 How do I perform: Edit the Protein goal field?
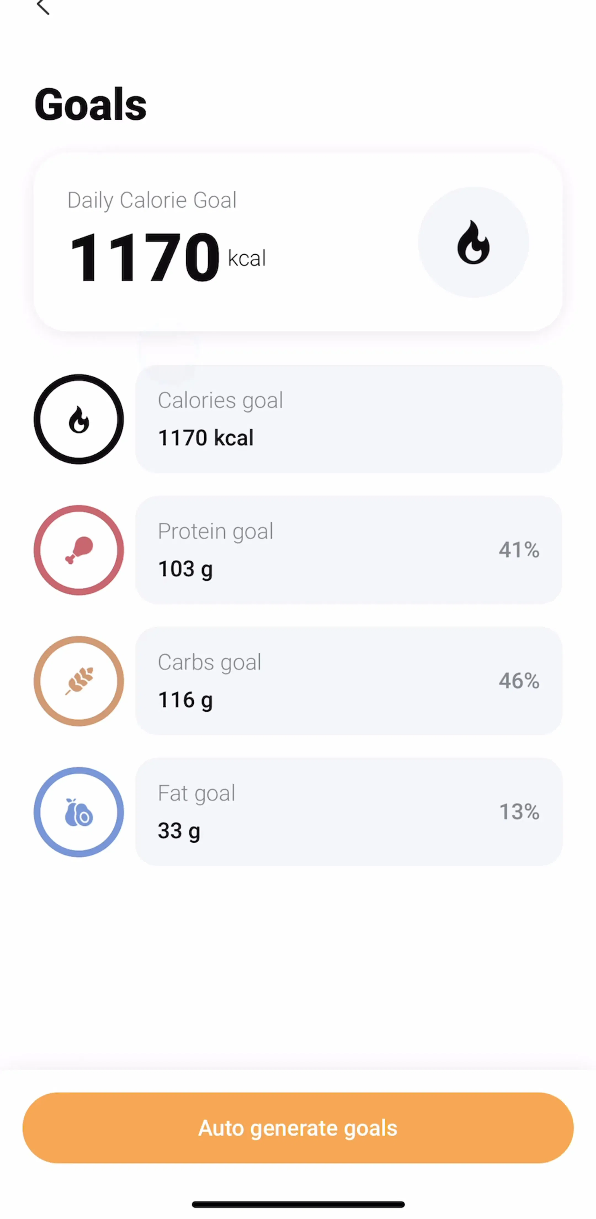pyautogui.click(x=349, y=550)
